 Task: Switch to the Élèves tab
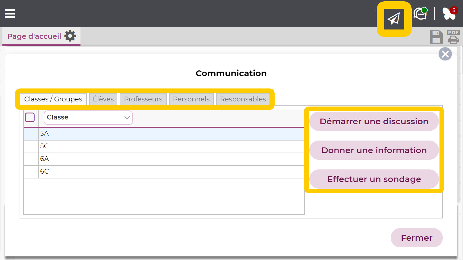(x=103, y=99)
